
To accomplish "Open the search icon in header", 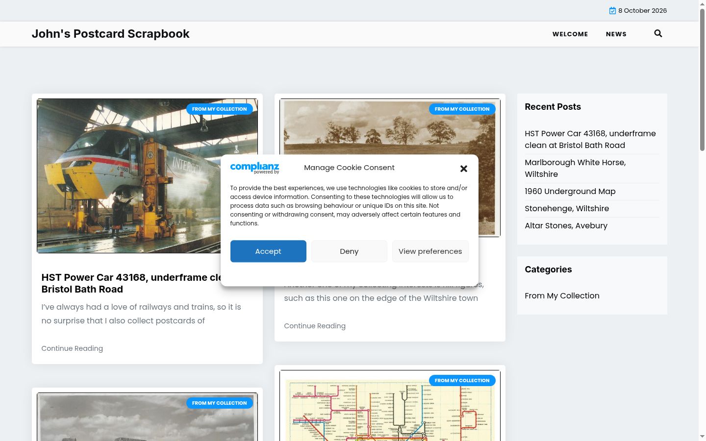I will 658,34.
